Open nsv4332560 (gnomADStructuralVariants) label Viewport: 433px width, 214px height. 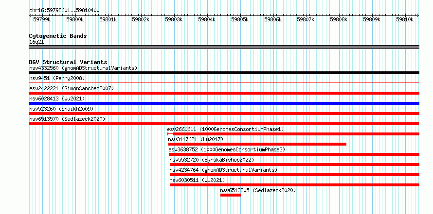[83, 68]
